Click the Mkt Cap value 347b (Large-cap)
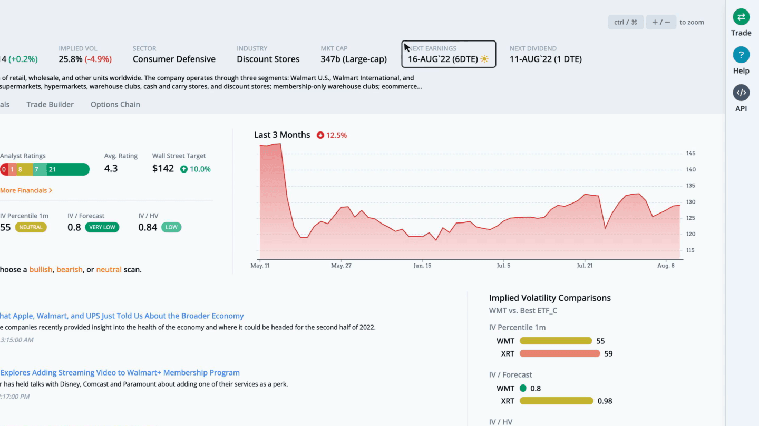This screenshot has height=426, width=759. (x=354, y=59)
